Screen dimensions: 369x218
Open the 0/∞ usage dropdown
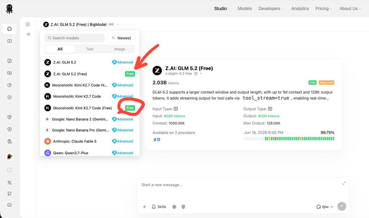[324, 207]
